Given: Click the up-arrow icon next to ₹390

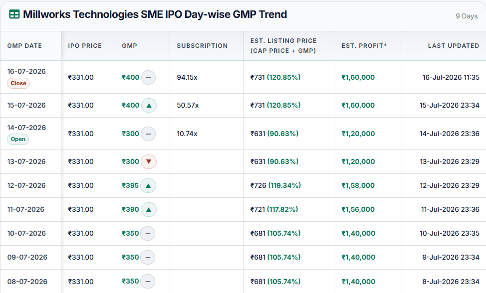Looking at the screenshot, I should click(x=149, y=209).
